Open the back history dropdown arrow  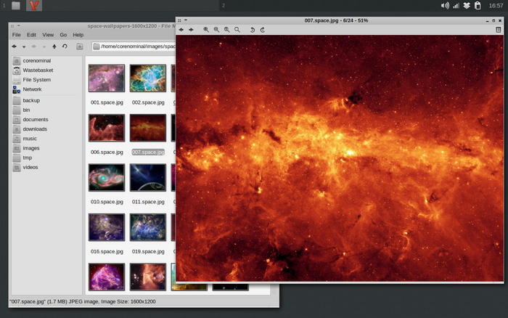[23, 46]
